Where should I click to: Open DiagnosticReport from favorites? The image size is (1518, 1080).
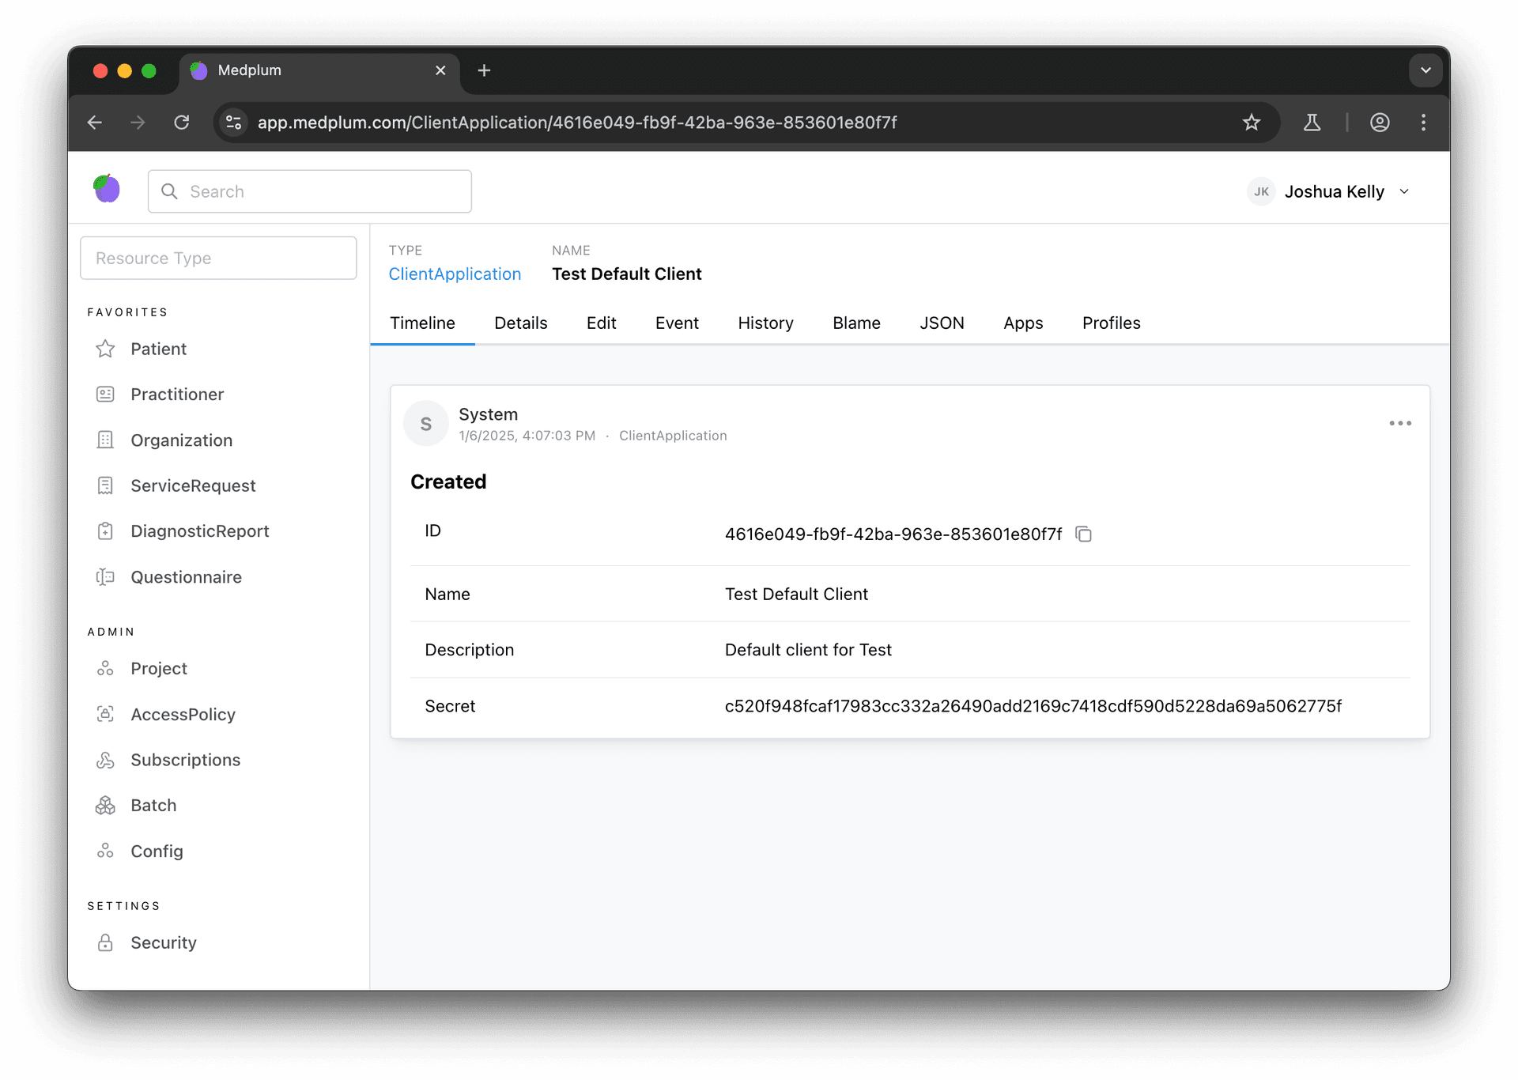(x=199, y=531)
